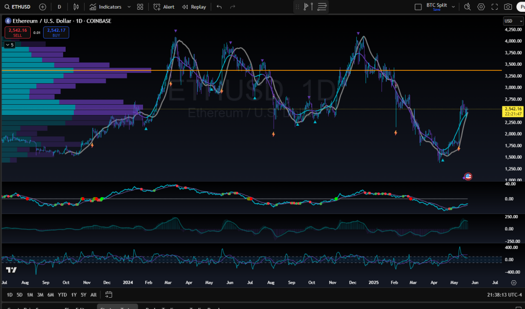Open time axis settings gear icon
525x309 pixels.
[514, 282]
